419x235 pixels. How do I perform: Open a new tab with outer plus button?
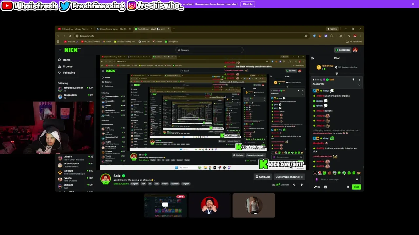[x=174, y=29]
